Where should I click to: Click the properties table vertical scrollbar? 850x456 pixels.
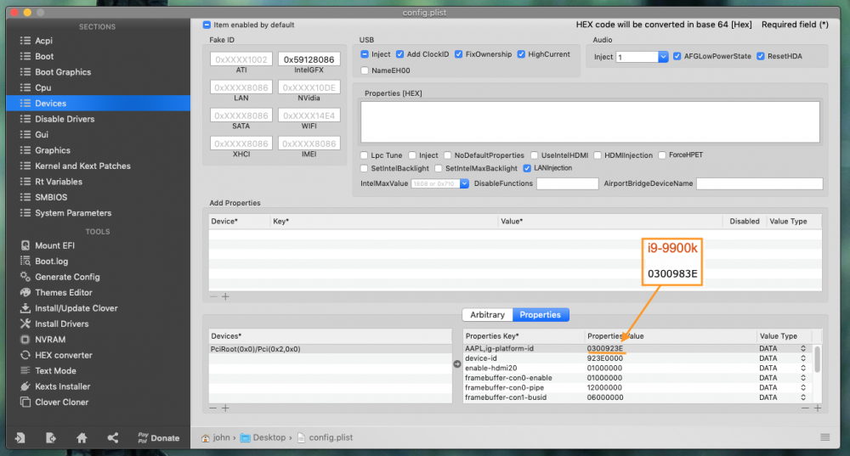coord(818,359)
